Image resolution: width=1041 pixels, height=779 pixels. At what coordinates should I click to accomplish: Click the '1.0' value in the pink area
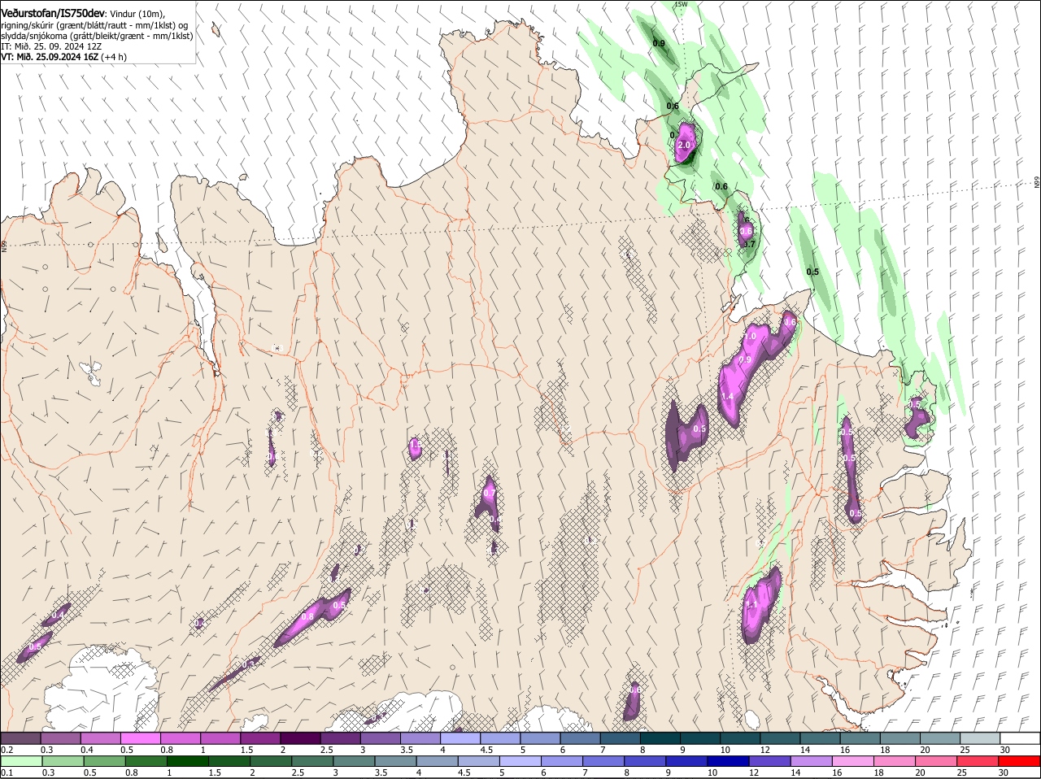tap(750, 336)
